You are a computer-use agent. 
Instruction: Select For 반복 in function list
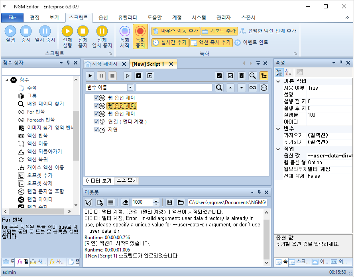point(35,112)
